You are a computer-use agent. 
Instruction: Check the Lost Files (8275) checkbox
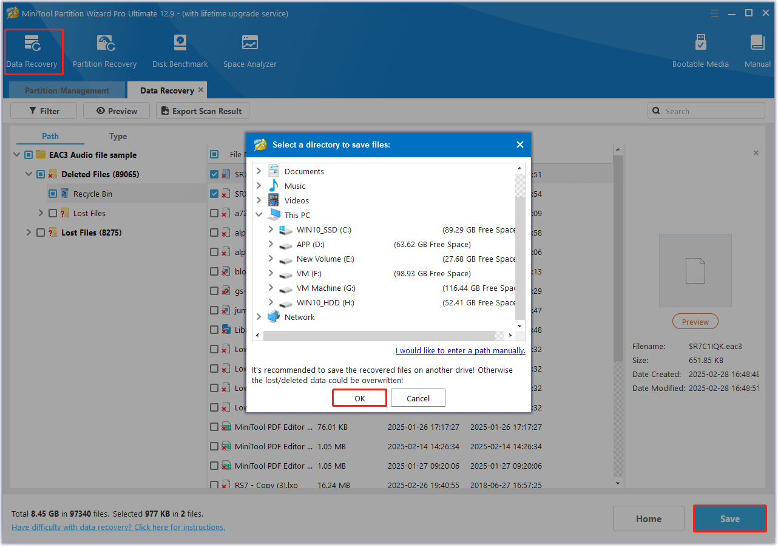click(x=41, y=233)
